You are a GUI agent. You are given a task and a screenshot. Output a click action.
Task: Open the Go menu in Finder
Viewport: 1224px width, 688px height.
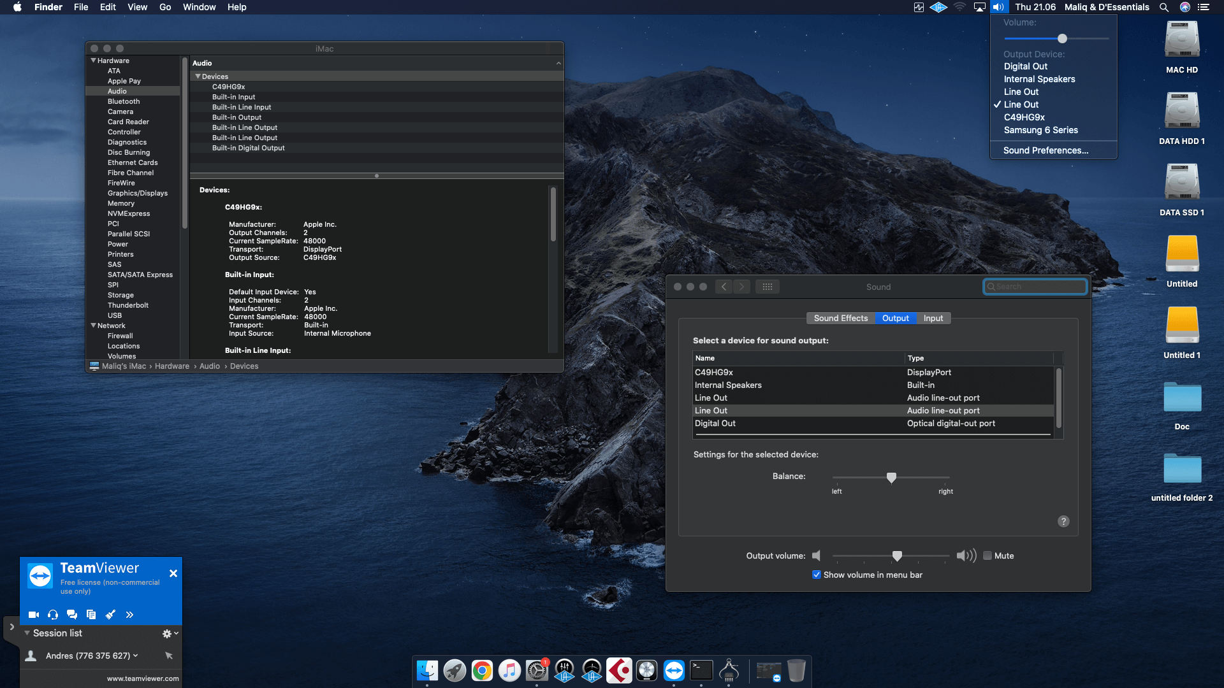point(164,7)
